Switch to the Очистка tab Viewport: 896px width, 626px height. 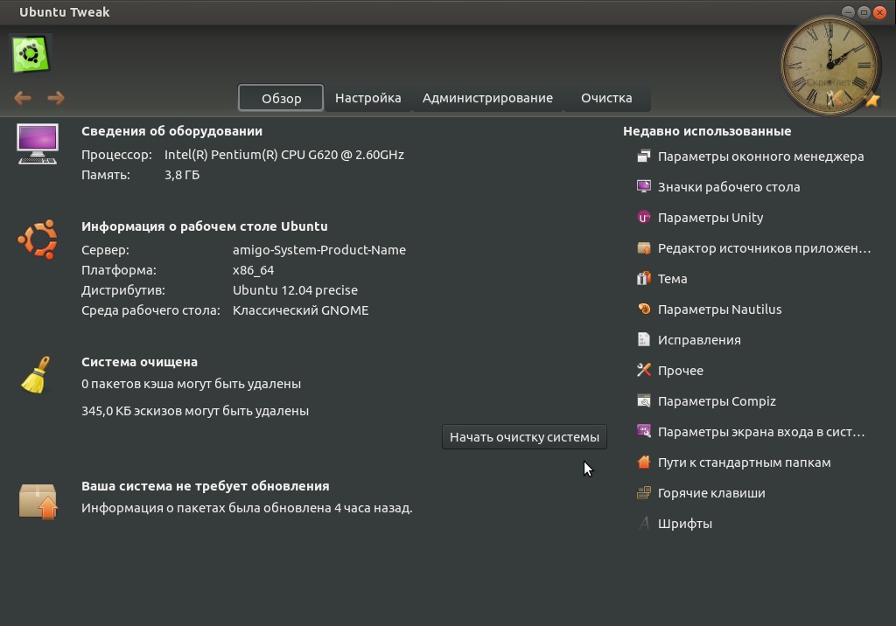point(606,98)
